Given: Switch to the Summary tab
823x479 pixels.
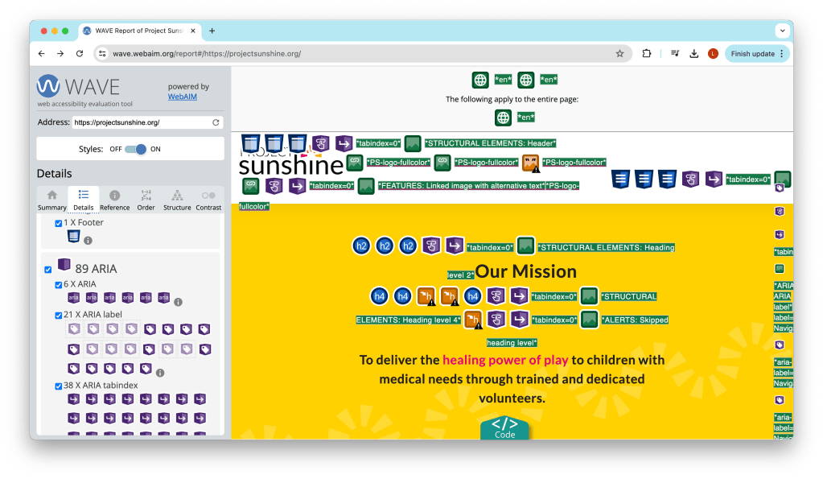Looking at the screenshot, I should click(52, 200).
